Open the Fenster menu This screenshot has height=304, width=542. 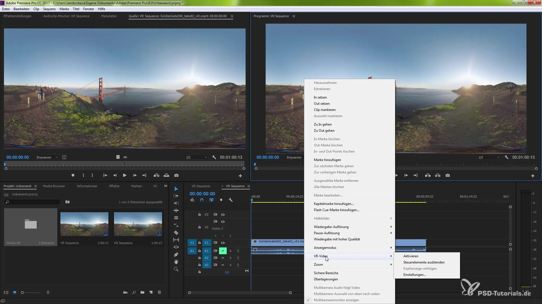[89, 9]
